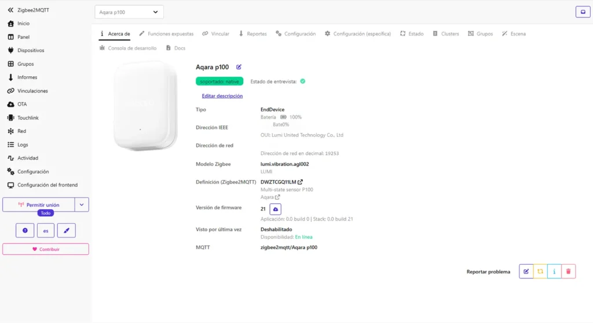Viewport: 593px width, 323px height.
Task: Open Informes page
Action: point(23,77)
